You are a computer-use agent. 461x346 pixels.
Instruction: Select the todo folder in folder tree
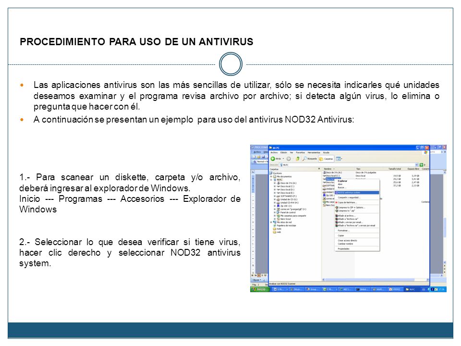tap(277, 229)
